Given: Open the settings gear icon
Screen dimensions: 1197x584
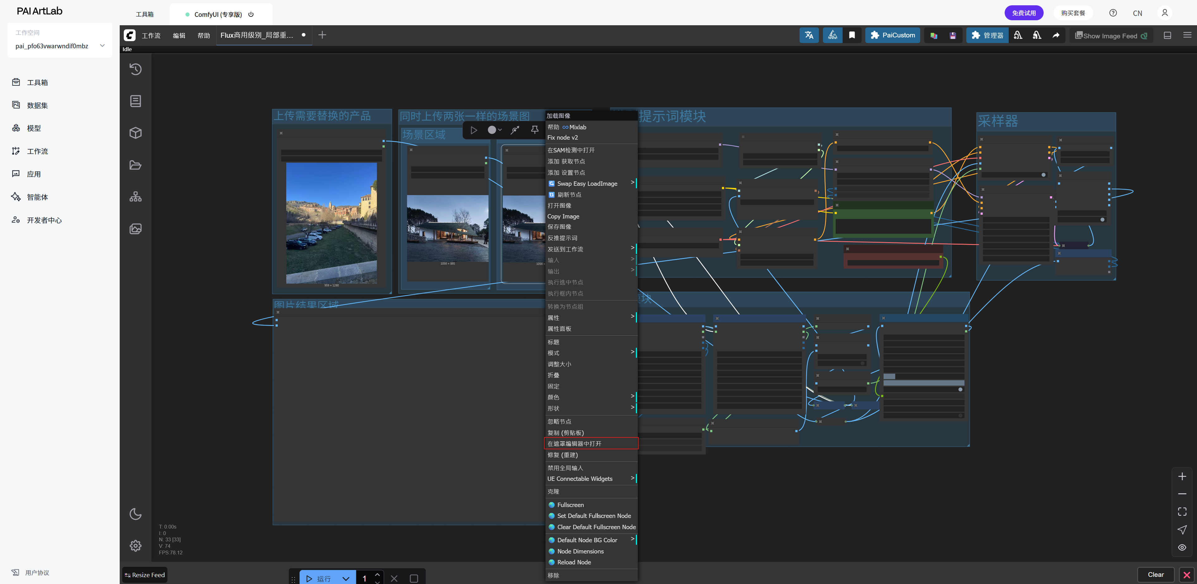Looking at the screenshot, I should 135,545.
